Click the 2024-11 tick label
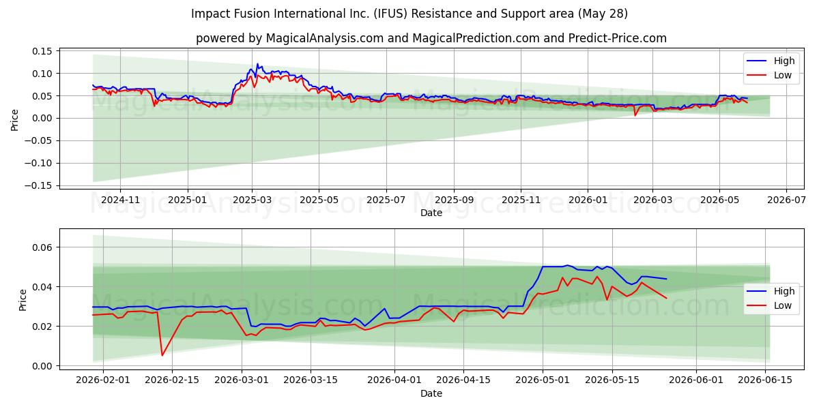 [120, 200]
